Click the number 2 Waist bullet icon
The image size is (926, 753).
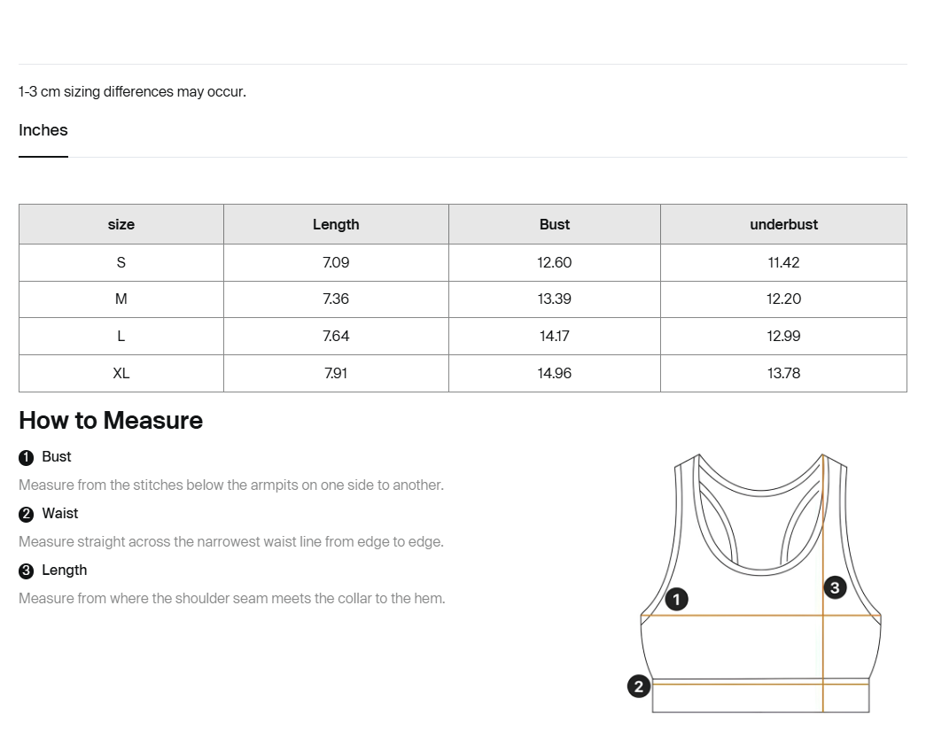[26, 515]
